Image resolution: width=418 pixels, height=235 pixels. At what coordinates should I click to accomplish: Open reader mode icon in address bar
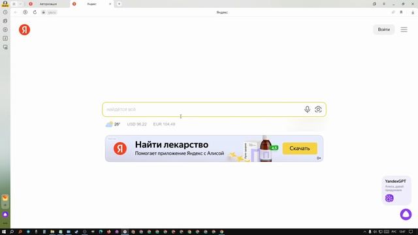point(393,12)
